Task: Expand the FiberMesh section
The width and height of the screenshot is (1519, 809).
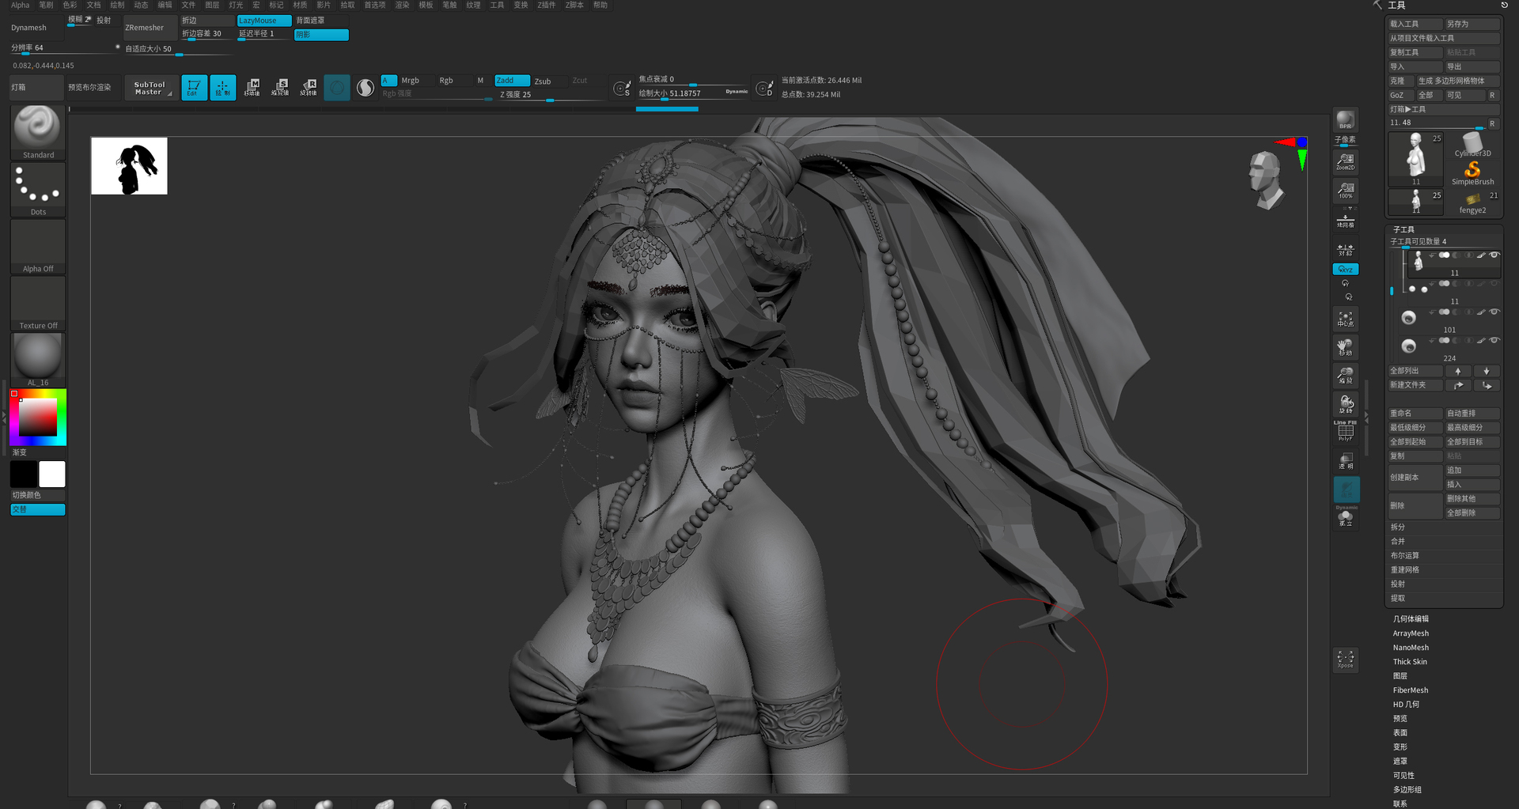Action: coord(1410,690)
